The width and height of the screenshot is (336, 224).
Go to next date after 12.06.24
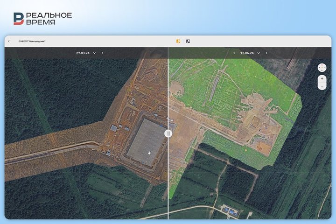pos(266,53)
